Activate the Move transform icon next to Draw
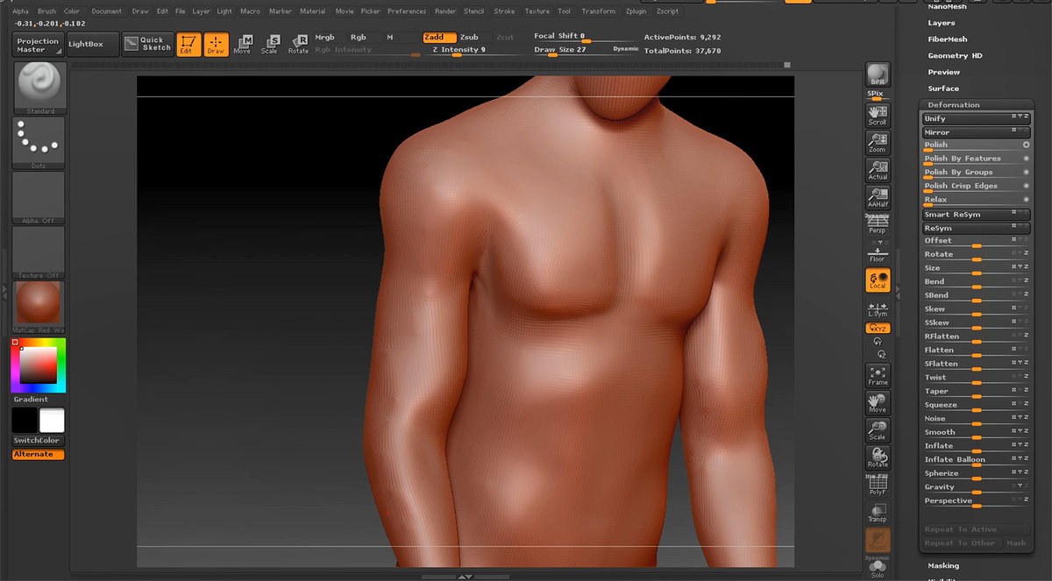The height and width of the screenshot is (581, 1052). click(243, 44)
